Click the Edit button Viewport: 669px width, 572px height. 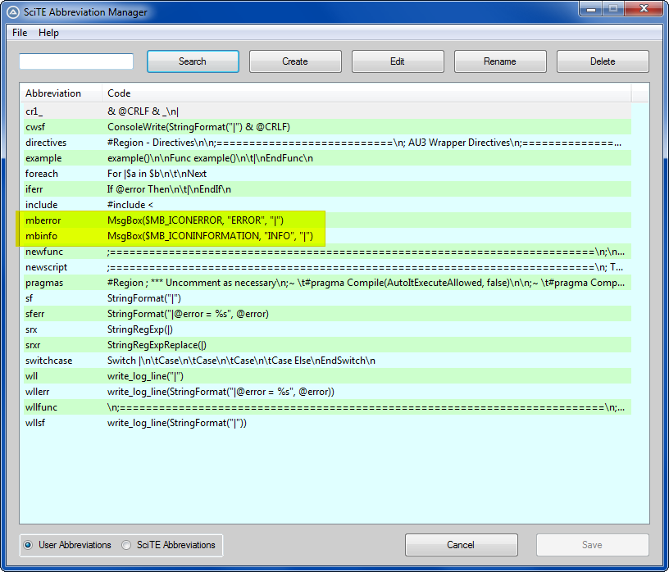point(398,61)
